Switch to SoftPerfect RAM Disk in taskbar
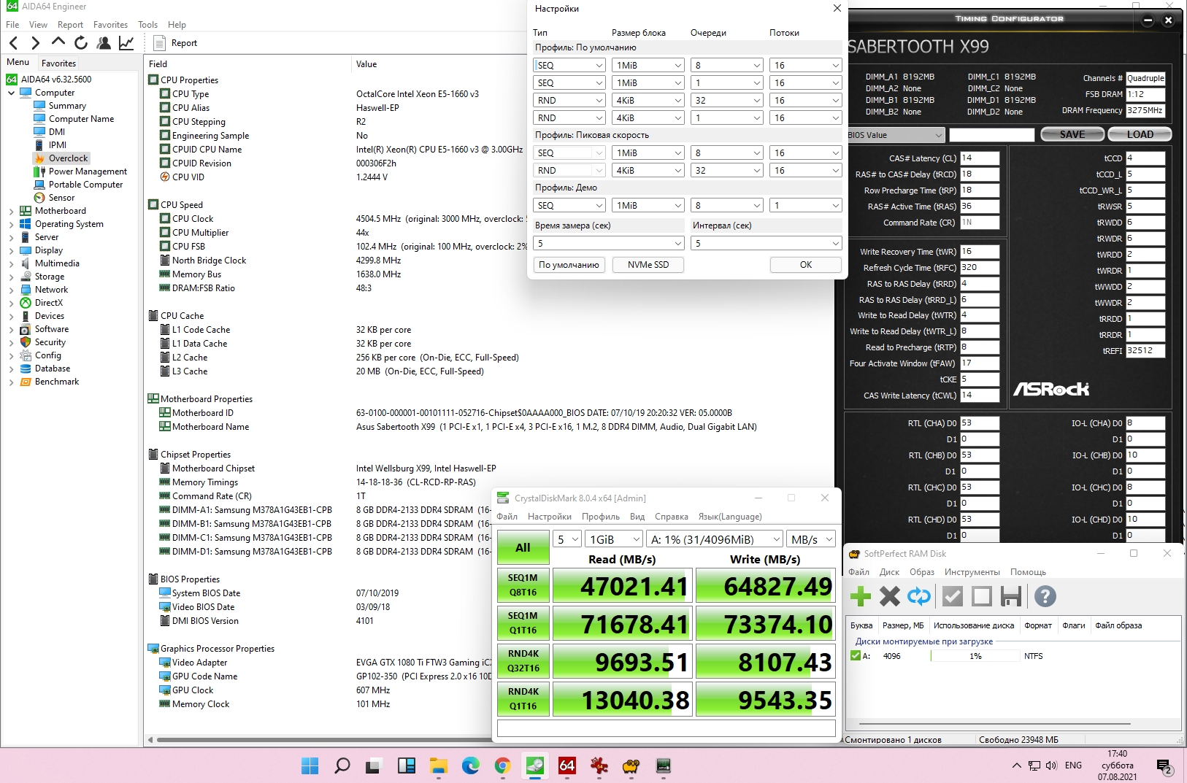The width and height of the screenshot is (1187, 783). tap(631, 765)
